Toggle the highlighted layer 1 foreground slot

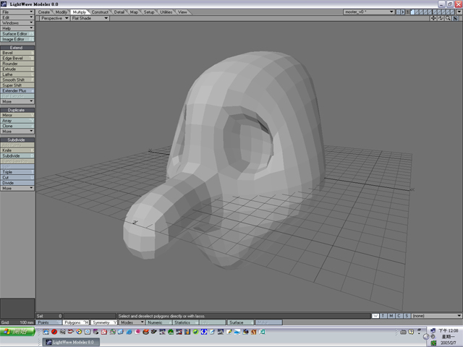(413, 12)
